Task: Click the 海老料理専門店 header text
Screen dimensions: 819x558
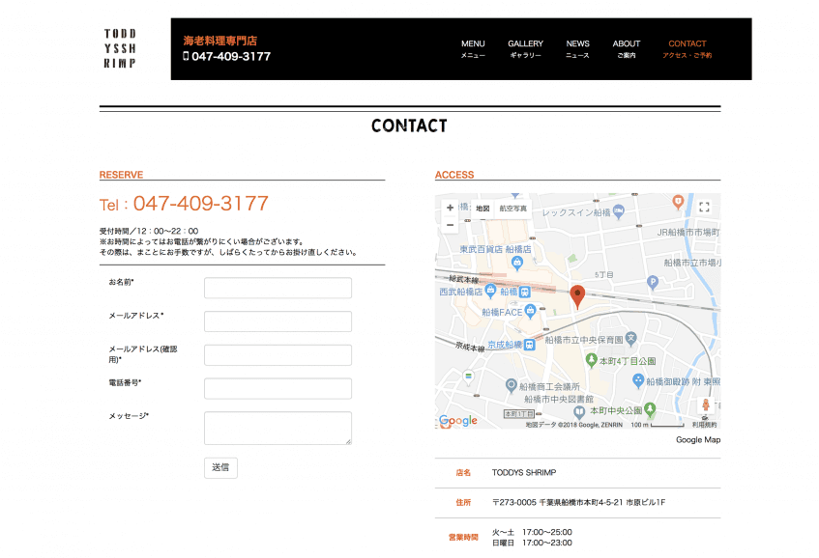Action: click(219, 41)
